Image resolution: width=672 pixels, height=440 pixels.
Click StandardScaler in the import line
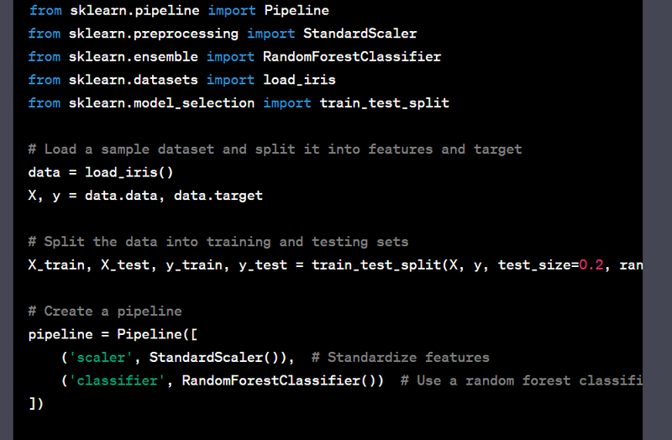point(360,34)
